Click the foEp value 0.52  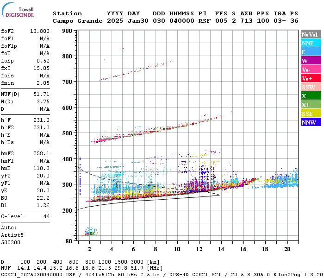coord(43,61)
